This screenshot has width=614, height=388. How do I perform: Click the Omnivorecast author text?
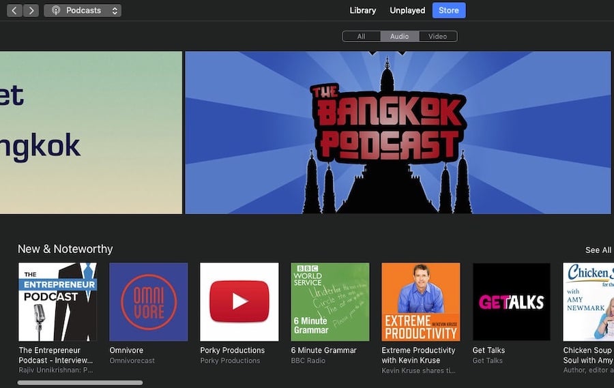(132, 361)
